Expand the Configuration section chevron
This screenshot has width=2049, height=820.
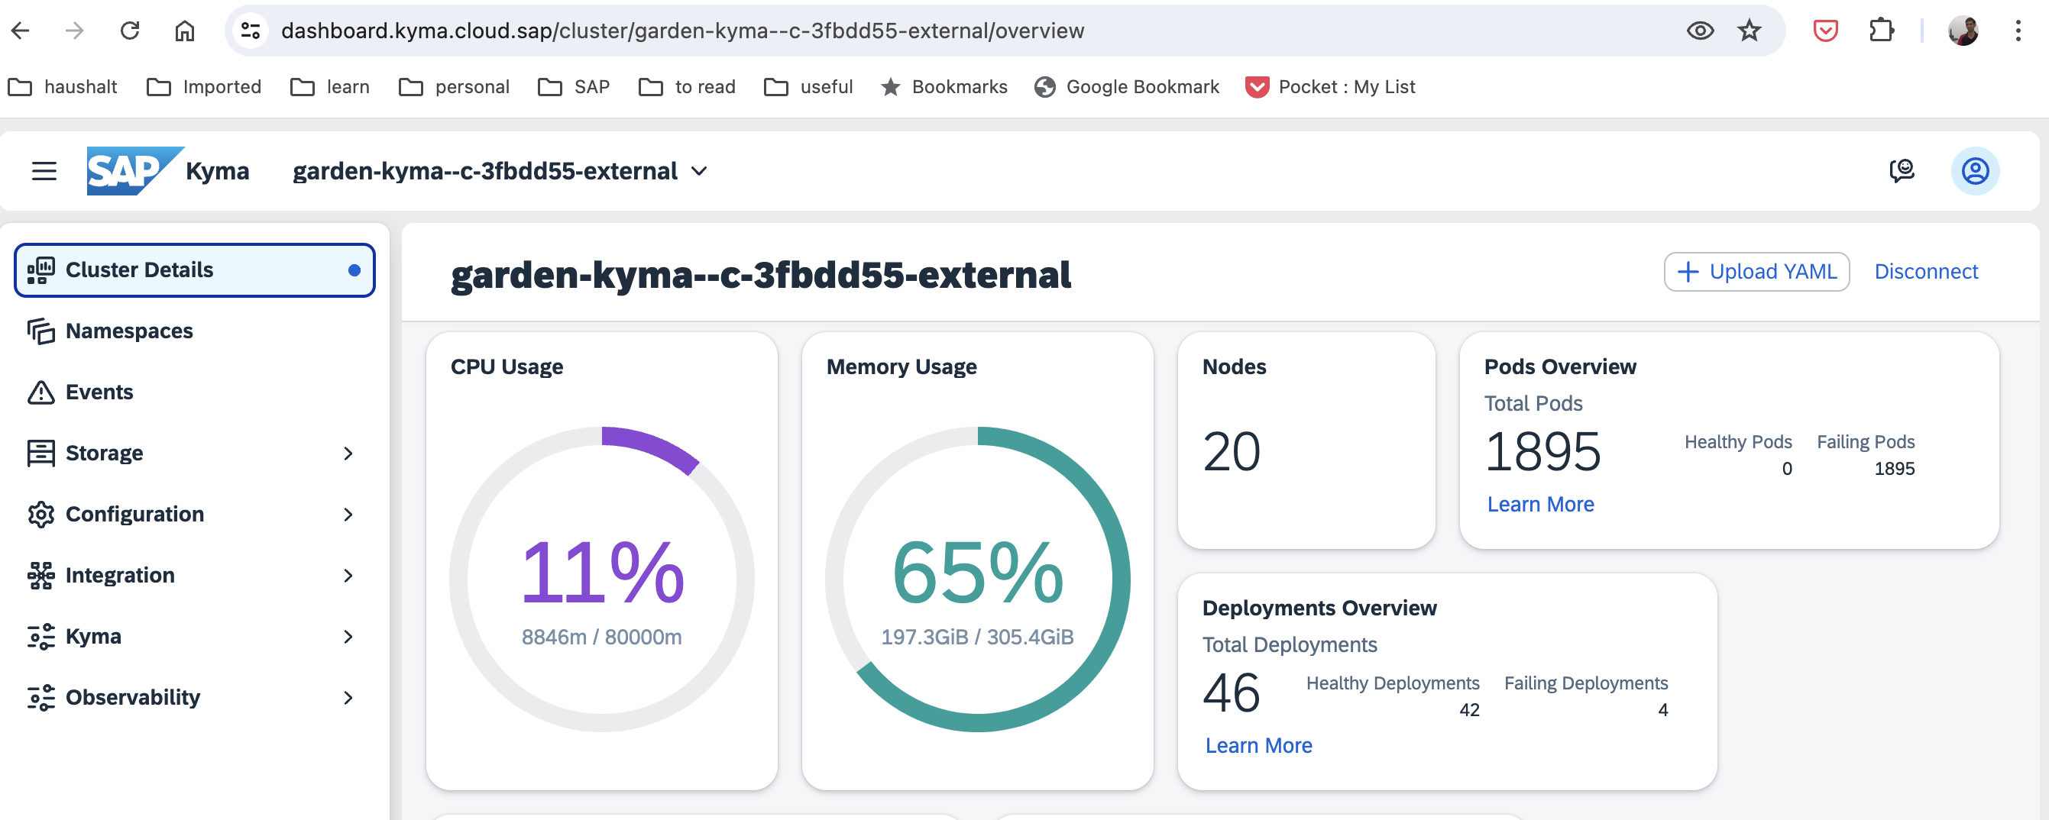[348, 515]
